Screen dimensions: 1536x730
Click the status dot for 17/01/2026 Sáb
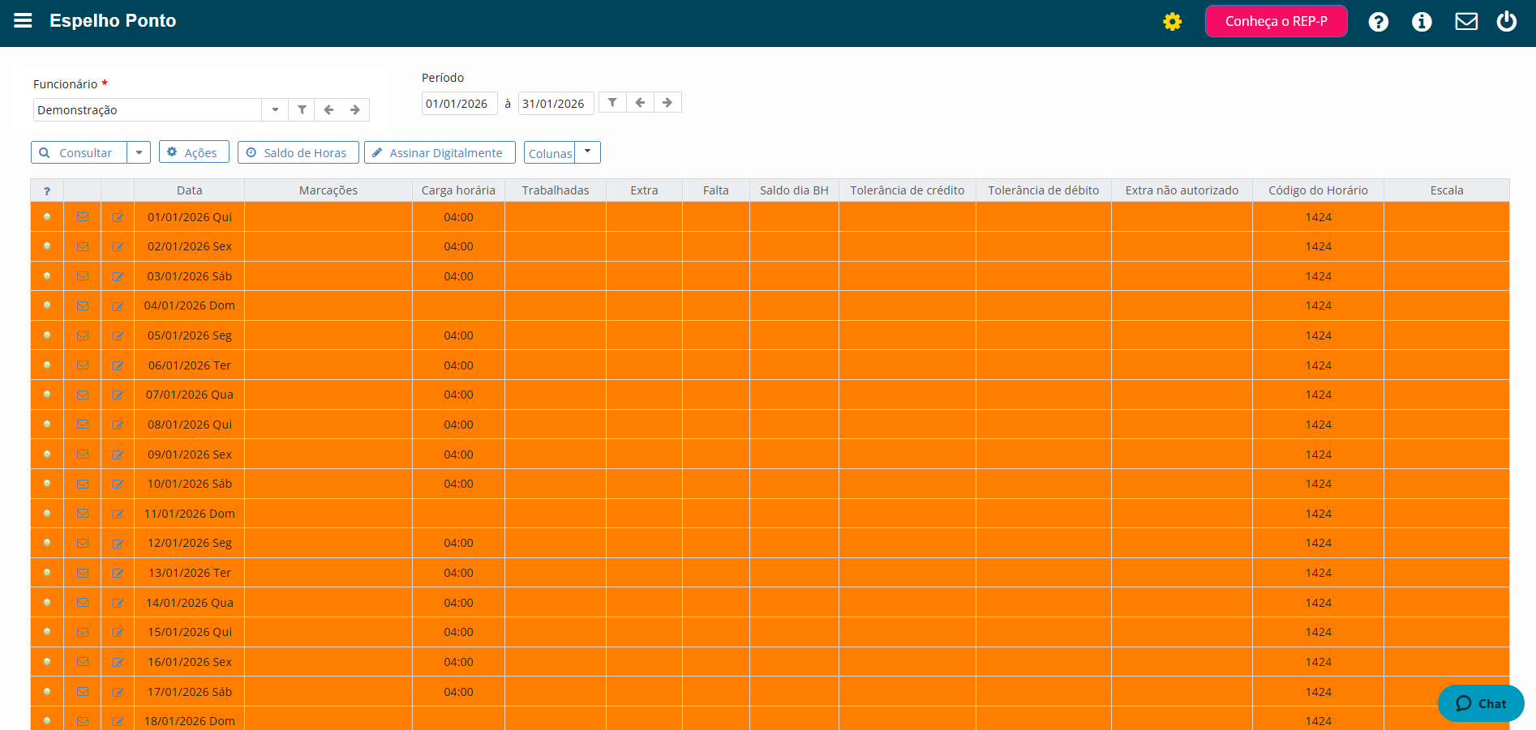47,691
